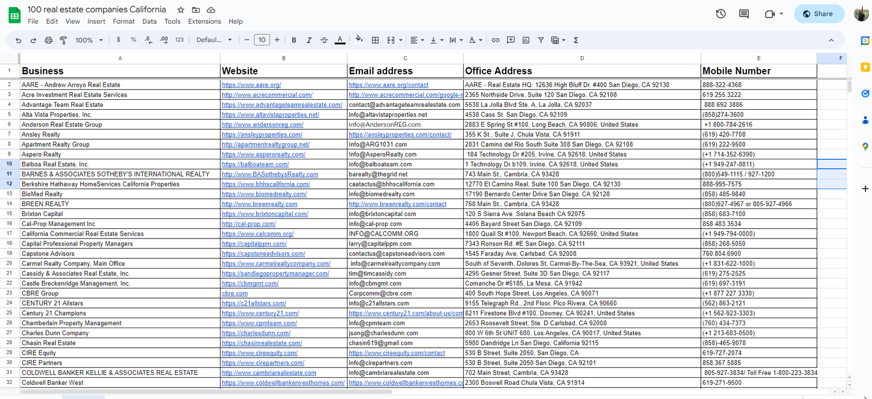Viewport: 872px width, 399px height.
Task: Click the Merge cells icon
Action: (x=391, y=40)
